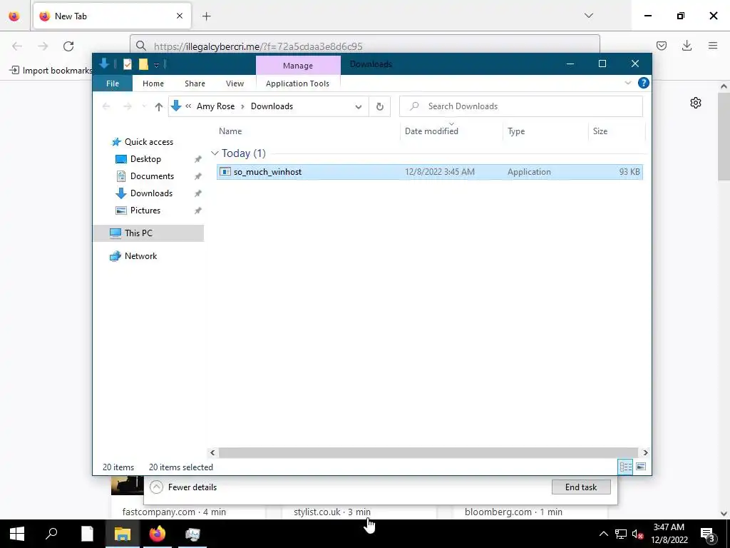
Task: Open the File menu in Explorer
Action: [113, 83]
